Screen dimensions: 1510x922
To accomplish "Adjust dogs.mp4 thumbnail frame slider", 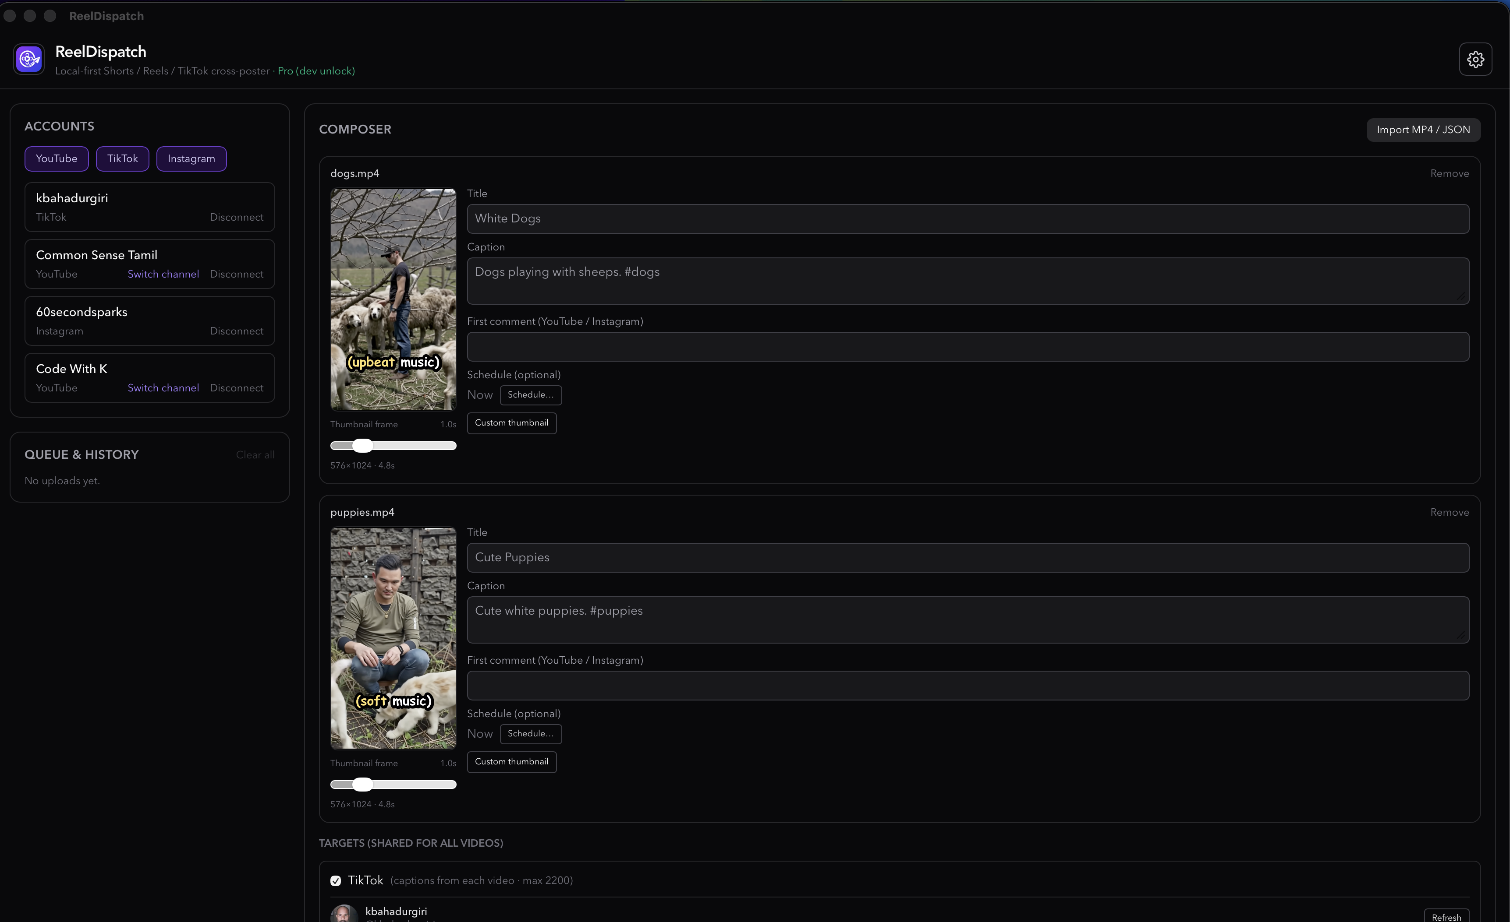I will [393, 446].
